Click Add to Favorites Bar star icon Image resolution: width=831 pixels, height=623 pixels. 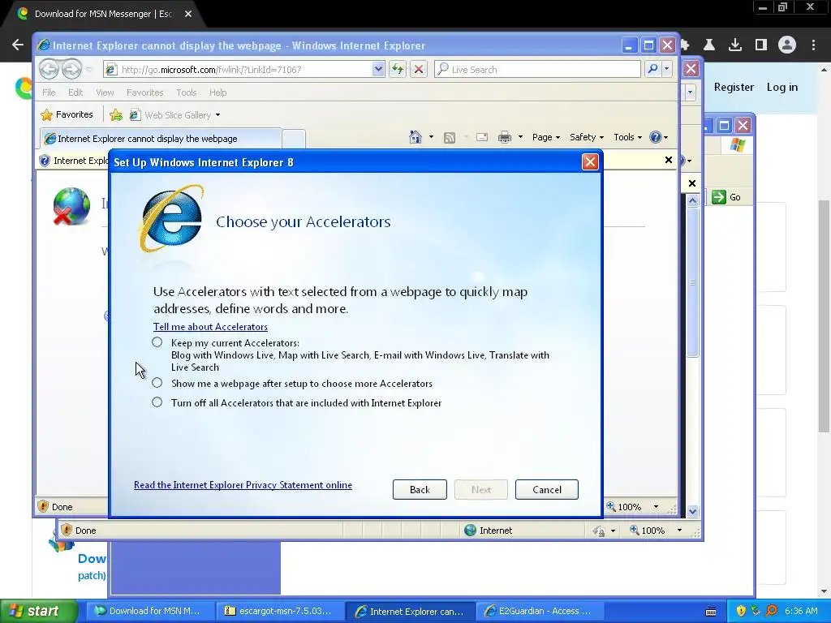coord(116,114)
